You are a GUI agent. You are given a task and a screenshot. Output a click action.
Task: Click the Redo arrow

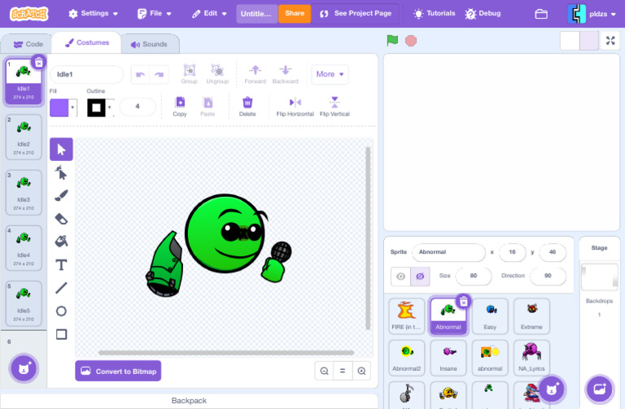pyautogui.click(x=159, y=75)
